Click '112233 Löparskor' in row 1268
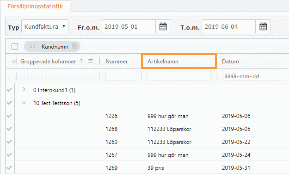Image resolution: width=289 pixels, height=174 pixels. point(169,129)
